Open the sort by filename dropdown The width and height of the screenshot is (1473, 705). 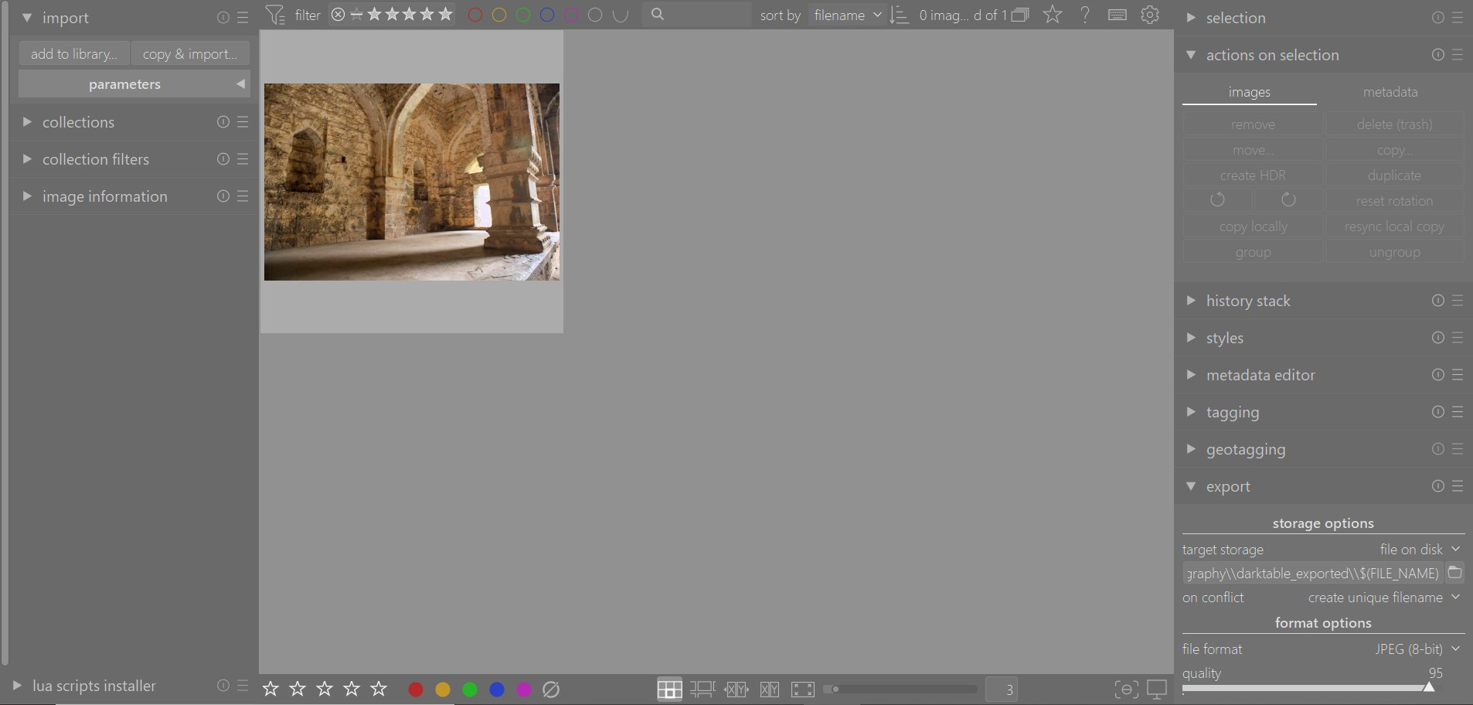(x=847, y=15)
